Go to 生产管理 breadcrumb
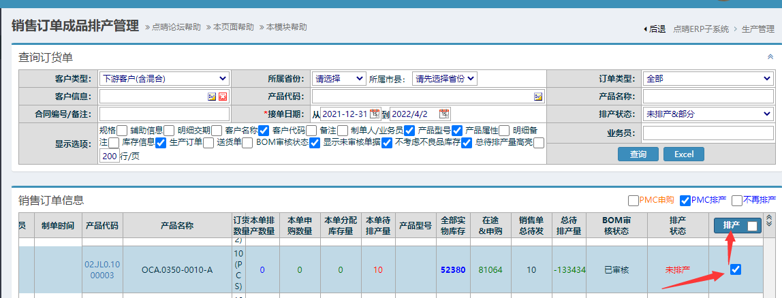782x298 pixels. pos(757,29)
